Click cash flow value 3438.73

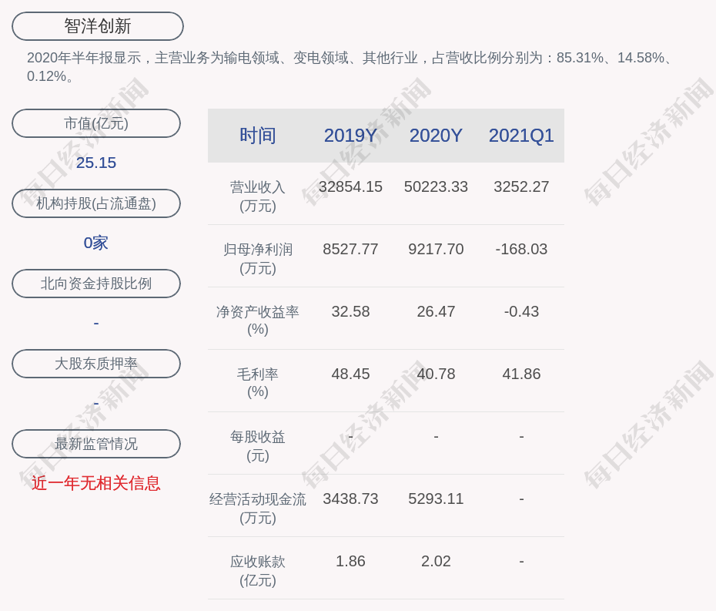(x=350, y=499)
